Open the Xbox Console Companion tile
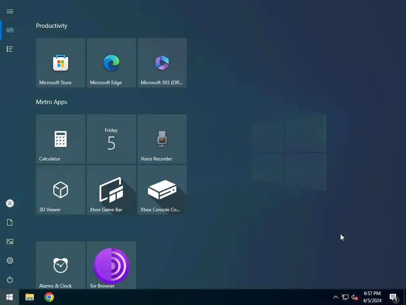 [x=162, y=190]
